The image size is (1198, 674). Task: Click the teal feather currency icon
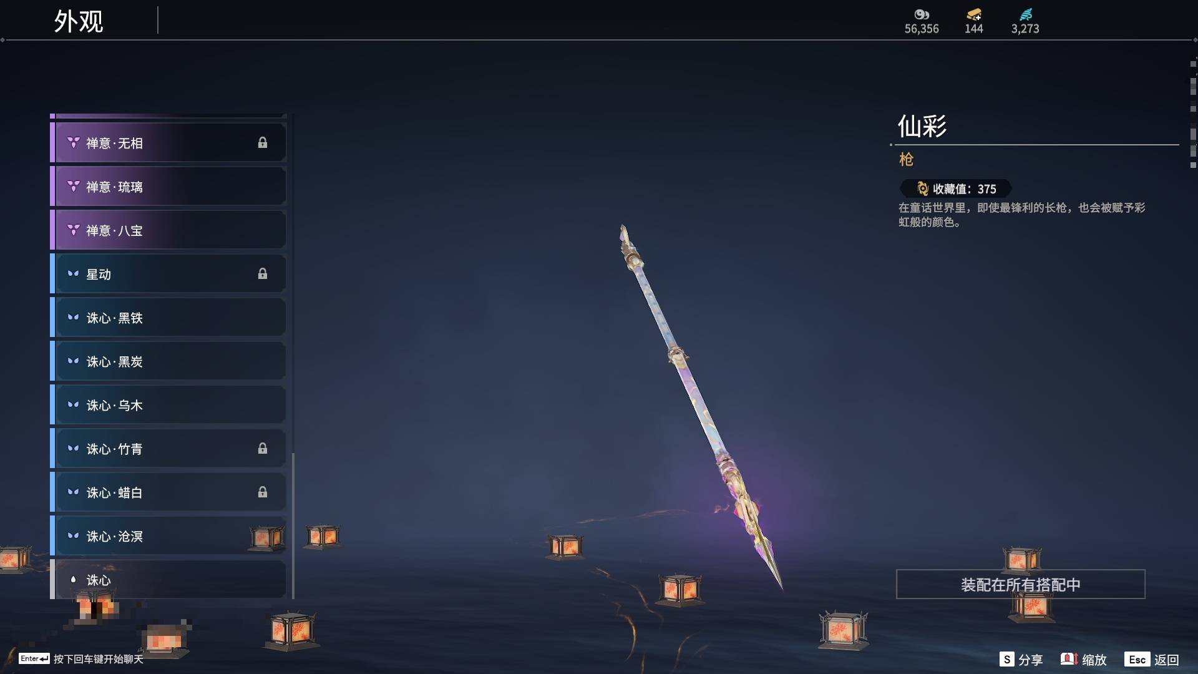1026,14
